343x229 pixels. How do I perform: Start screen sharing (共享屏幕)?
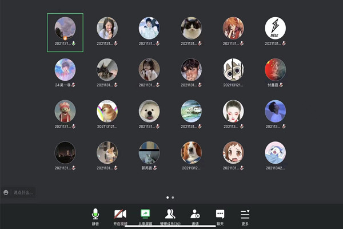(145, 216)
